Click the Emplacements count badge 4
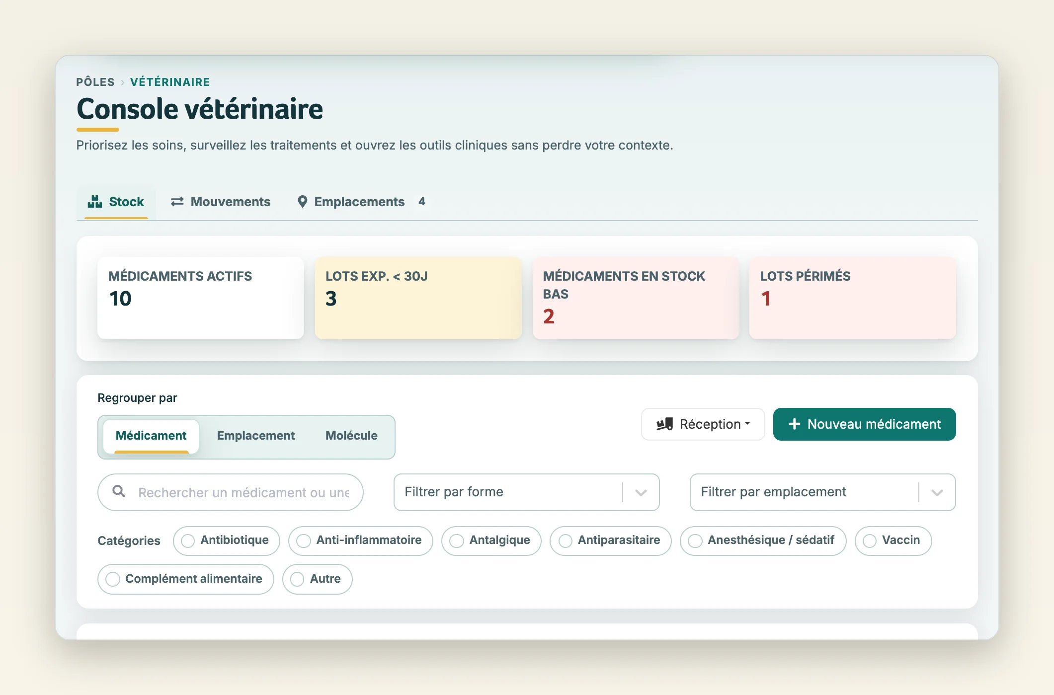 (x=422, y=202)
